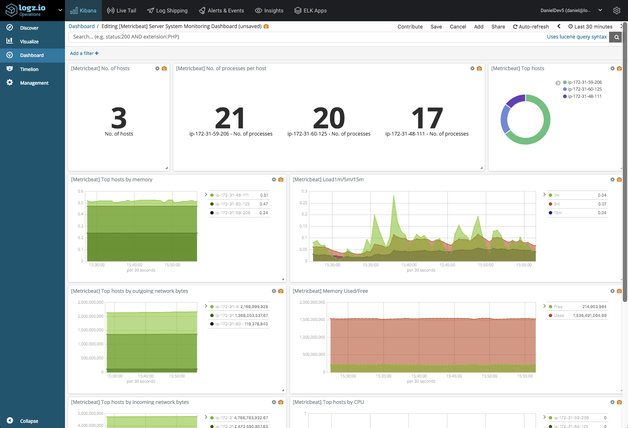Go to the Log Shipping tab
The width and height of the screenshot is (628, 428).
coord(167,10)
